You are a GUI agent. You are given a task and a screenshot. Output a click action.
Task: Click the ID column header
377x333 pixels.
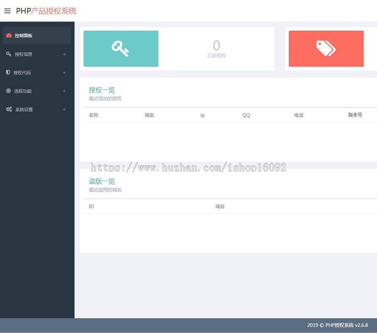coord(91,206)
